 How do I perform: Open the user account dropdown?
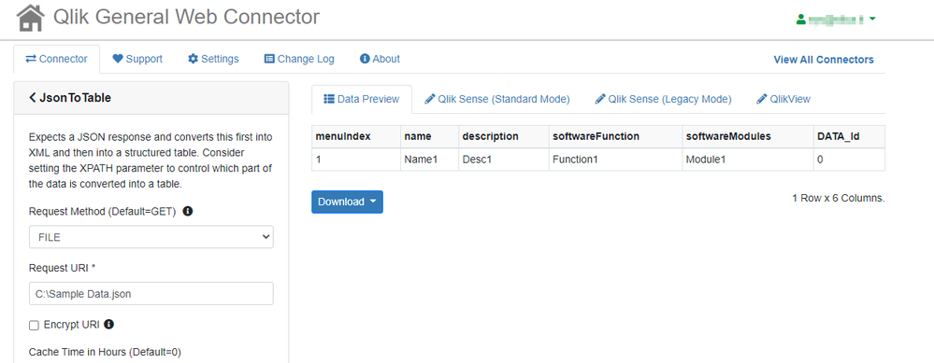[x=837, y=19]
